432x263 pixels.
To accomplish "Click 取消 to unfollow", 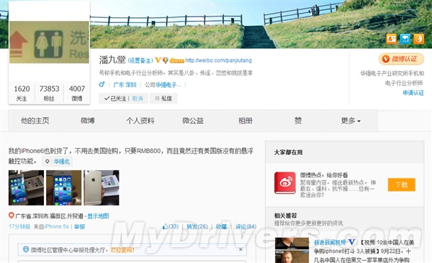I will [138, 98].
